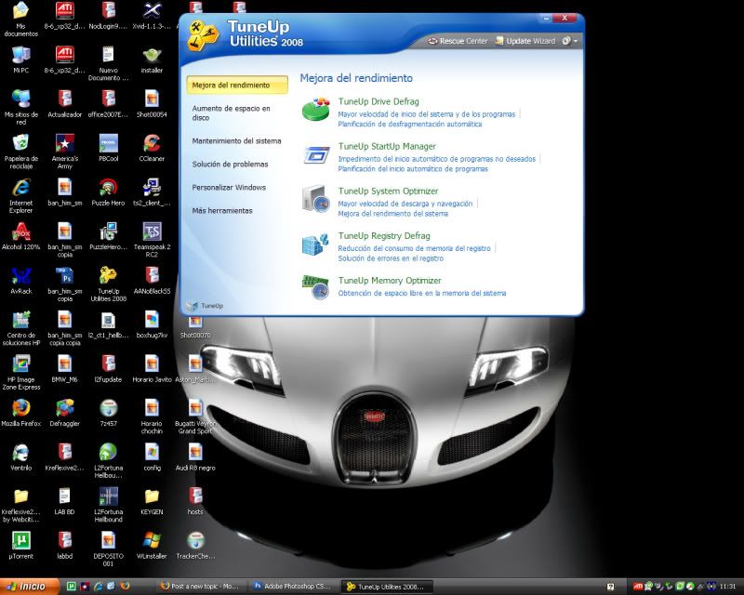Click Solución de errores en el registro
This screenshot has width=744, height=595.
391,258
